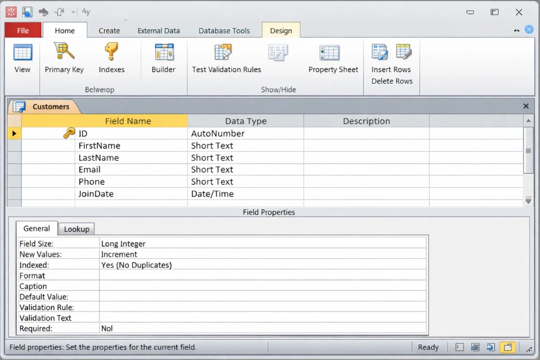Run Test Validation Rules
This screenshot has width=540, height=360.
click(226, 58)
